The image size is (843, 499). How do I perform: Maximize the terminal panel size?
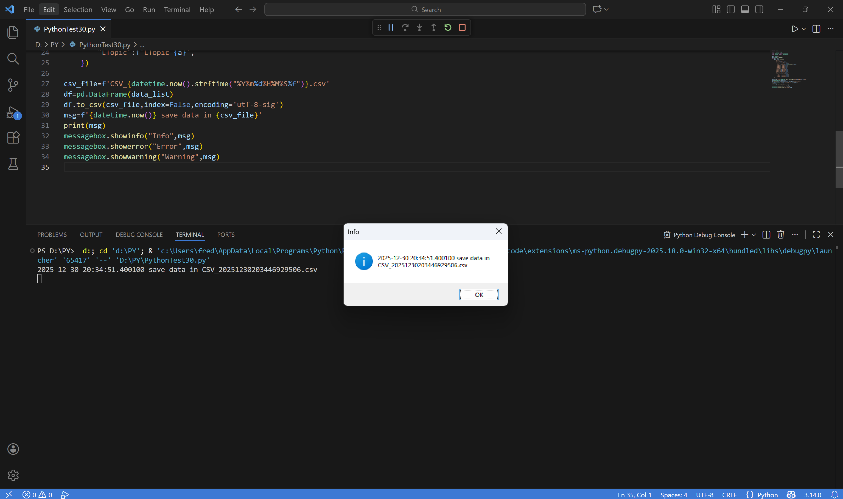click(x=816, y=235)
